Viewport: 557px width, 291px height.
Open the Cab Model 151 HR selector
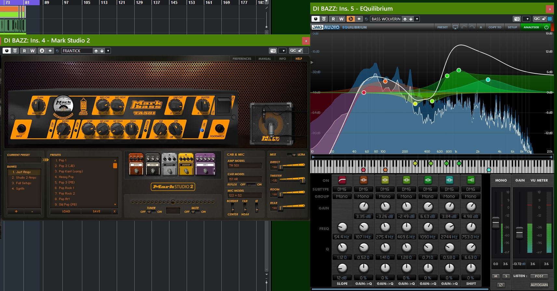coord(244,179)
